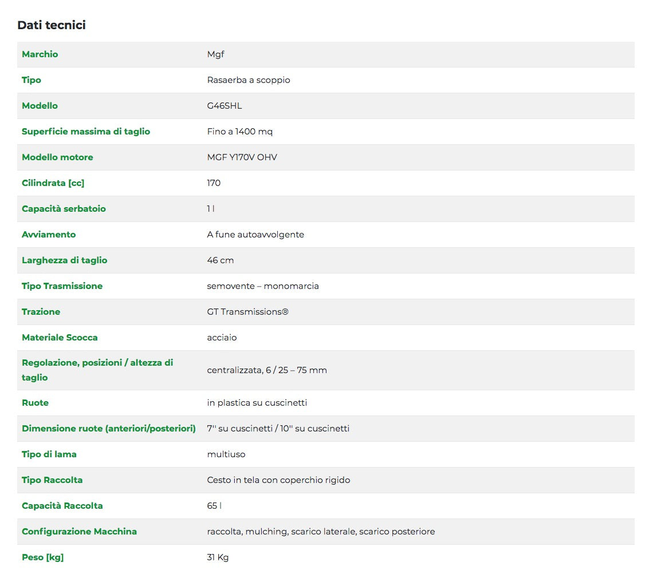
Task: Click the "Rasaerba a scoppio" type value
Action: click(249, 80)
